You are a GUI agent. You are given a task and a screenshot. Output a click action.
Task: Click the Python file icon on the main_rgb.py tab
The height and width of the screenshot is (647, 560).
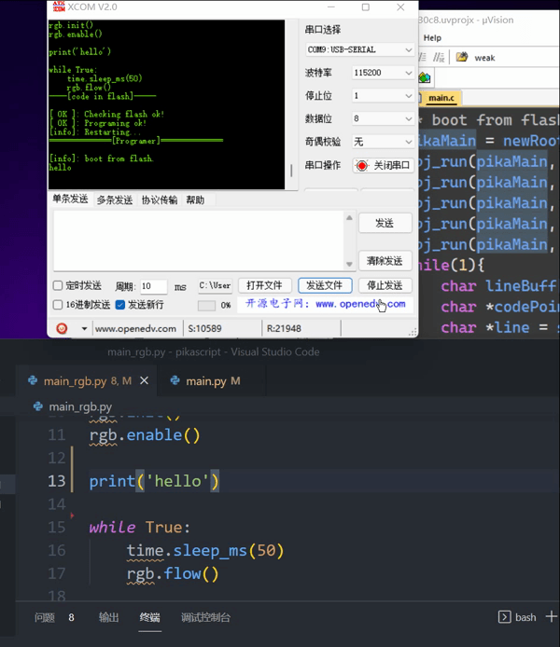pyautogui.click(x=33, y=380)
